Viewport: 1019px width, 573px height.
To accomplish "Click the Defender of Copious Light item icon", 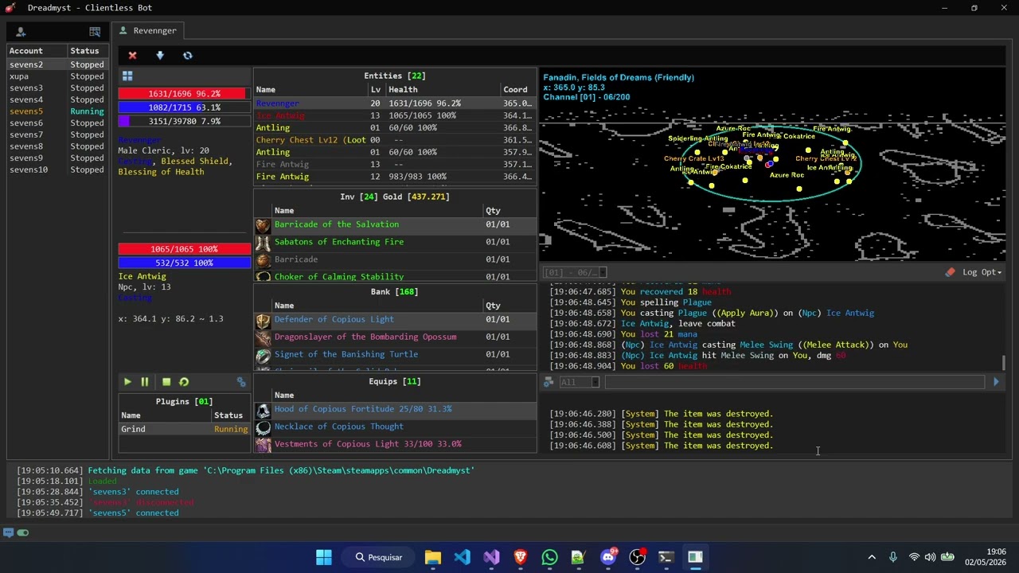I will pyautogui.click(x=263, y=320).
